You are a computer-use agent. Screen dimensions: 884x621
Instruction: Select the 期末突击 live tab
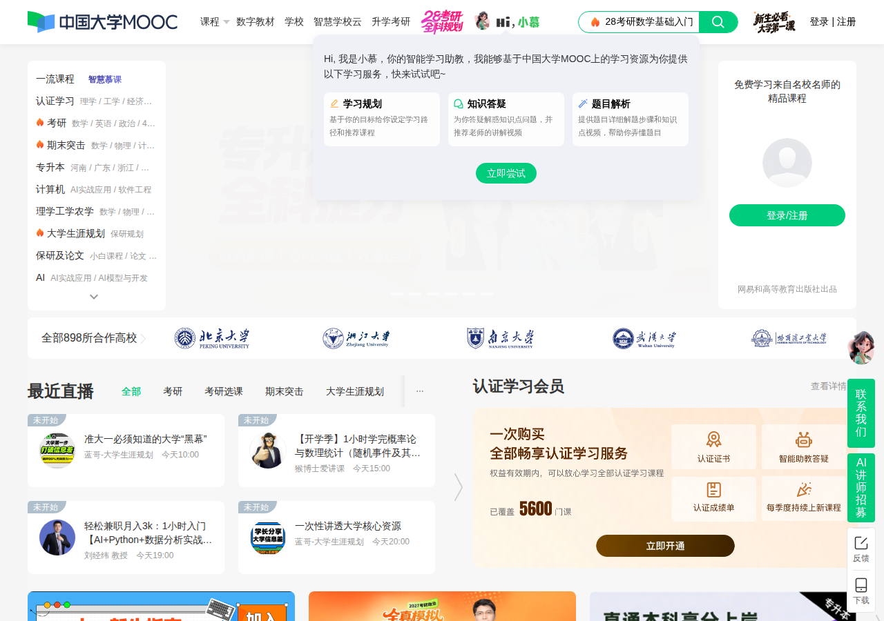click(x=285, y=391)
